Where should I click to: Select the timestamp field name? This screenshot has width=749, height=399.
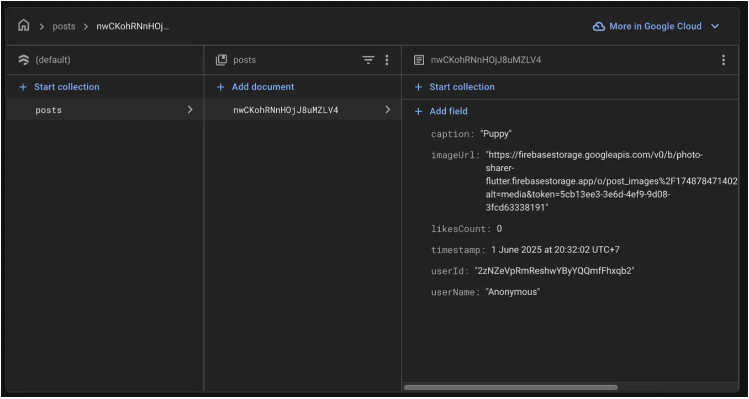[458, 250]
